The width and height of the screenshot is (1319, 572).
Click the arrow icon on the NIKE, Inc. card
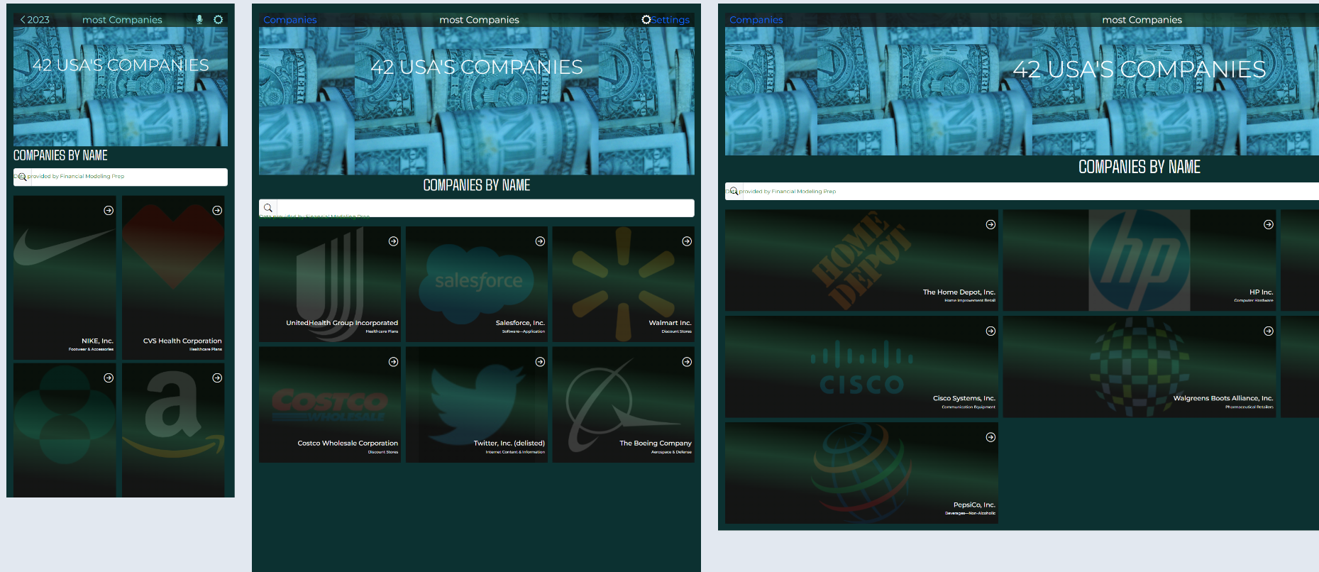(x=109, y=210)
